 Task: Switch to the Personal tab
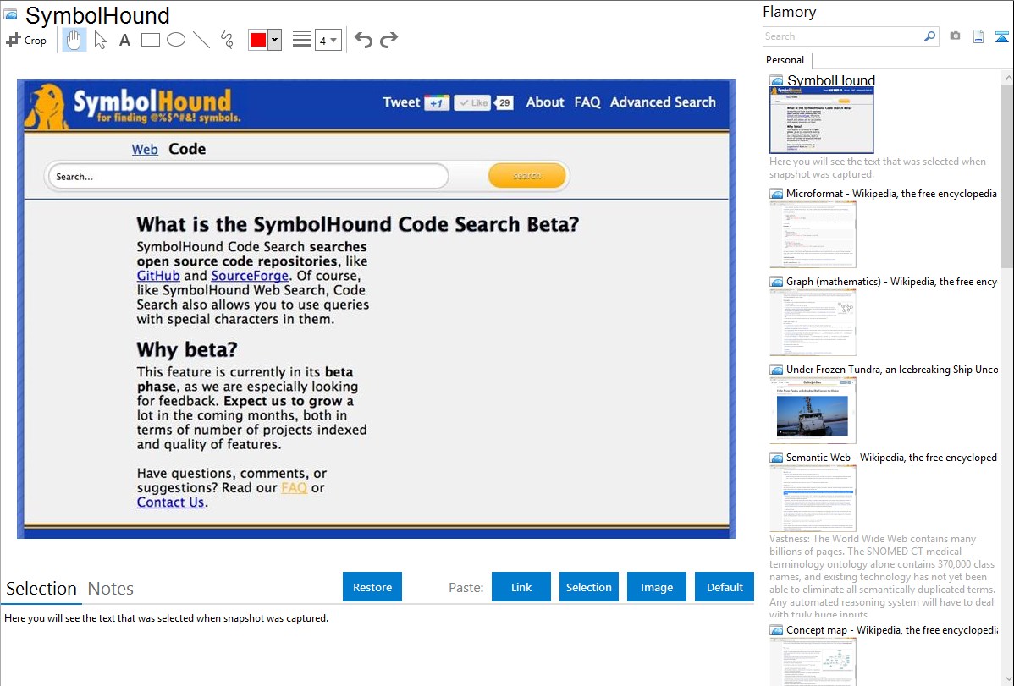point(785,59)
